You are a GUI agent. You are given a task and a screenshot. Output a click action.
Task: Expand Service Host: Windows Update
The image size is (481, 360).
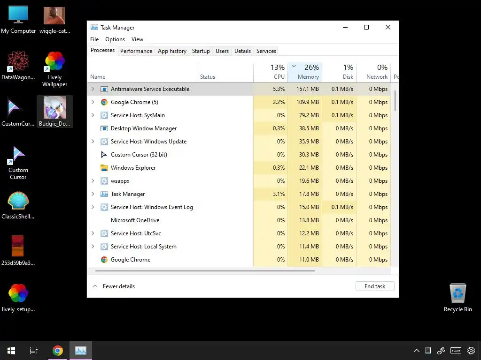point(93,142)
